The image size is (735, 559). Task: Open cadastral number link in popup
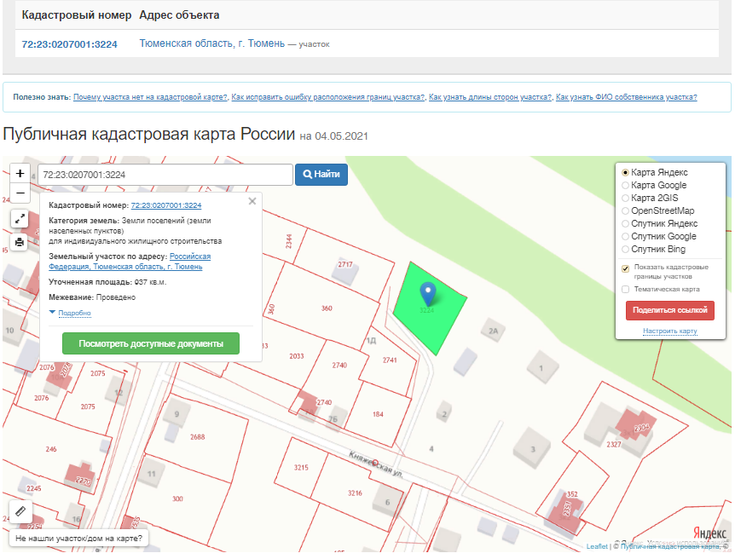[166, 205]
